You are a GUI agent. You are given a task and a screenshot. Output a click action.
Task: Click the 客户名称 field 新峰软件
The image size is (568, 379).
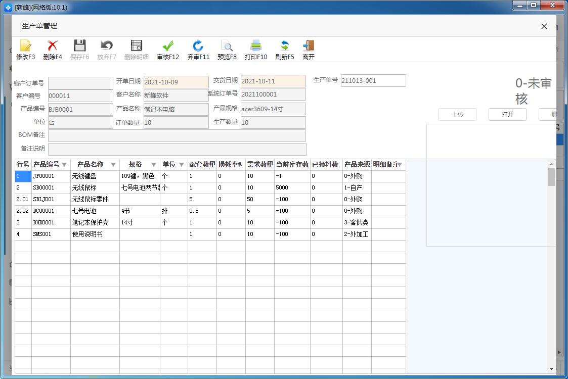176,95
